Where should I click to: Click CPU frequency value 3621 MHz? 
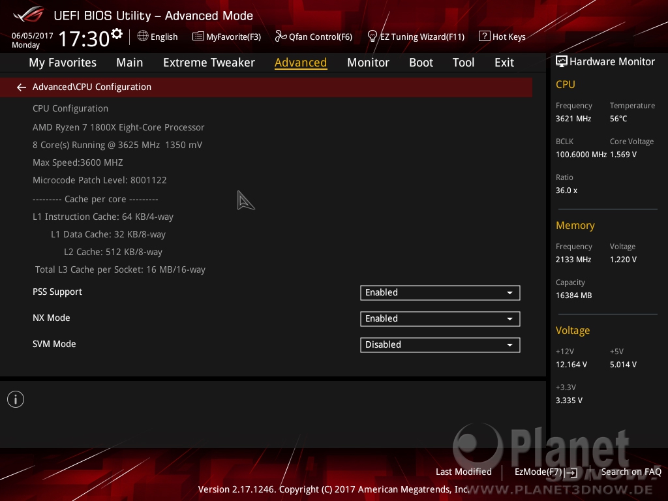(573, 119)
